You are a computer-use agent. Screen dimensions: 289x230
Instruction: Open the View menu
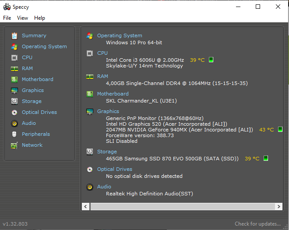click(x=22, y=18)
